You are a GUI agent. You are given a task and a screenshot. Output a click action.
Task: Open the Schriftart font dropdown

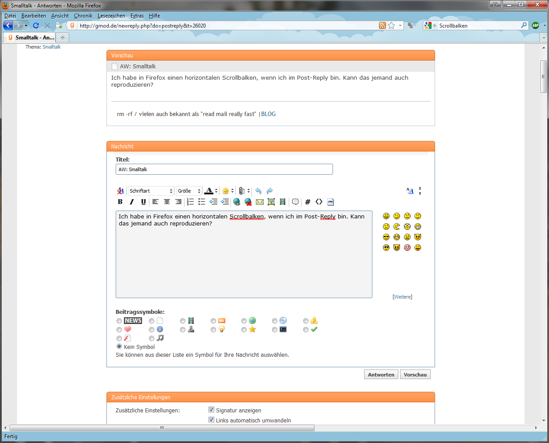coord(151,191)
